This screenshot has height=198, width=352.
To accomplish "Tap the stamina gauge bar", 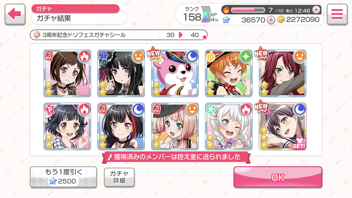I will tap(248, 10).
